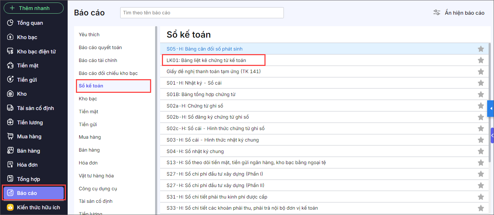The image size is (494, 215).
Task: Select the Tiền mặt wallet icon
Action: 10,66
